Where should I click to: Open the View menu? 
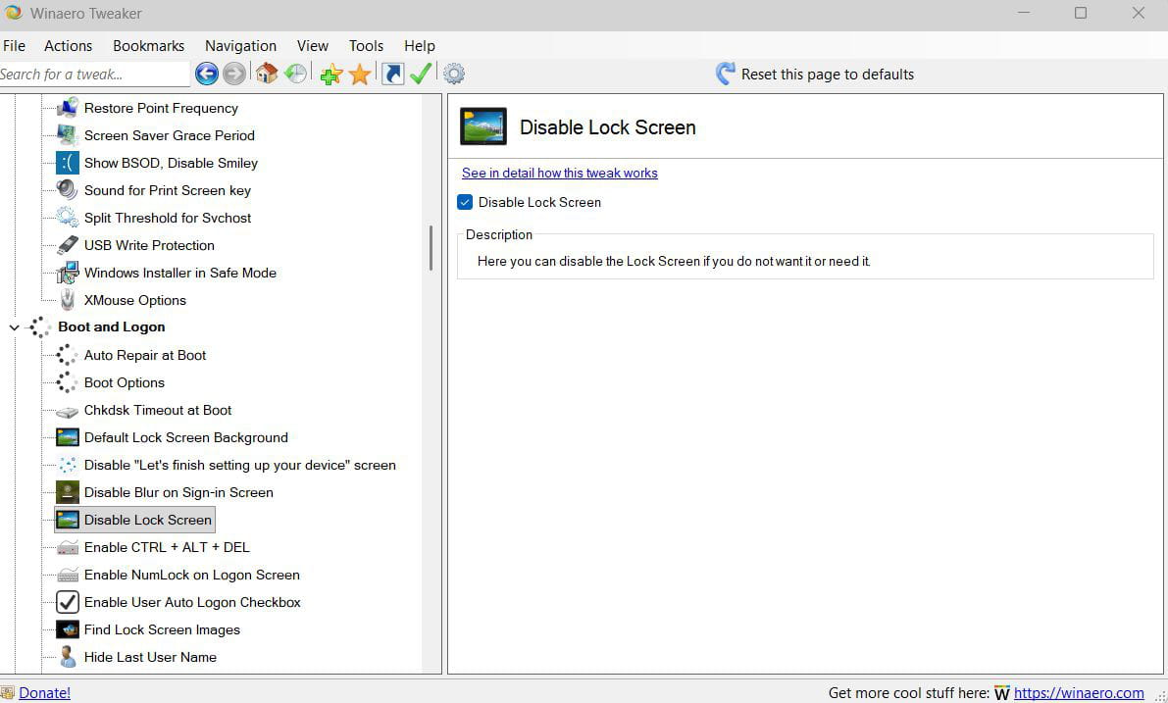pyautogui.click(x=313, y=46)
